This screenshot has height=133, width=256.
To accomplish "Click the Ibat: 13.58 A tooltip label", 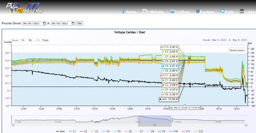I will click(x=169, y=99).
